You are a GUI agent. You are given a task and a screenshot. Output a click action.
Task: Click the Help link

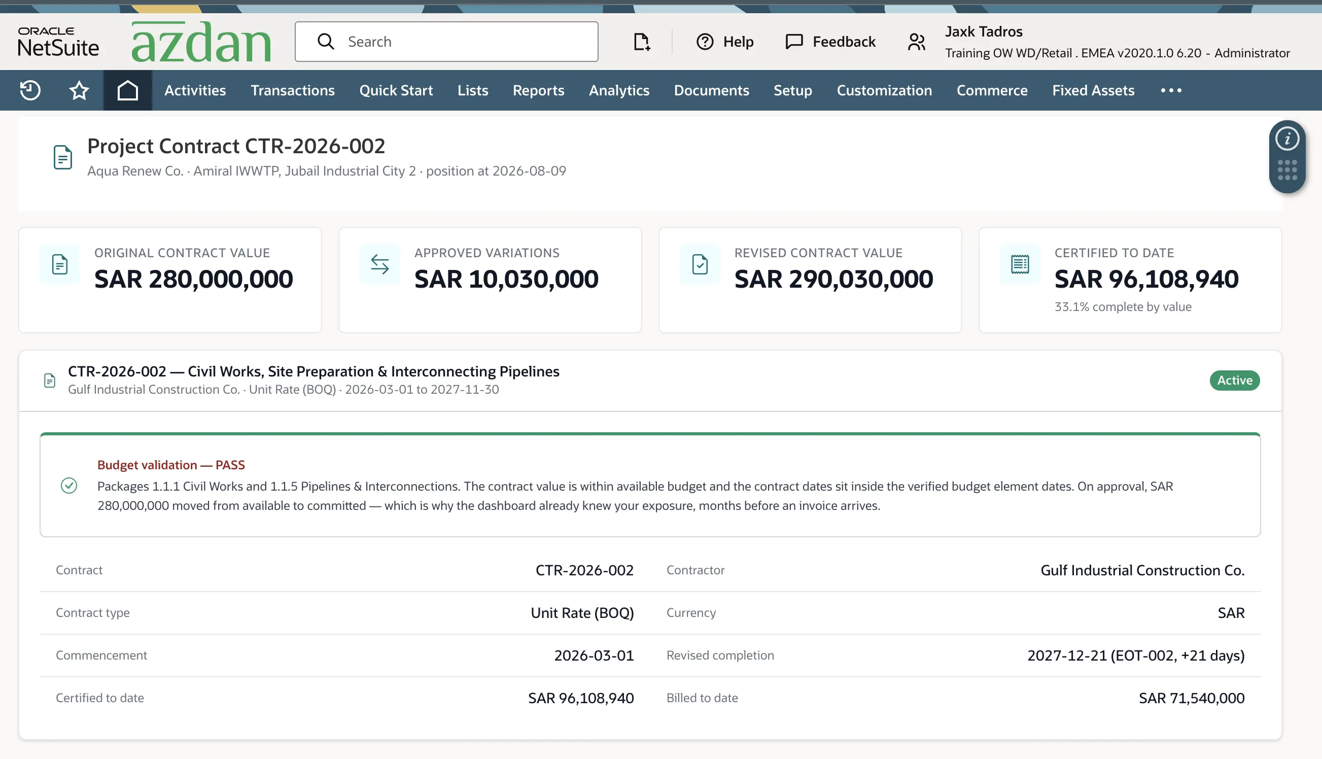[x=739, y=42]
